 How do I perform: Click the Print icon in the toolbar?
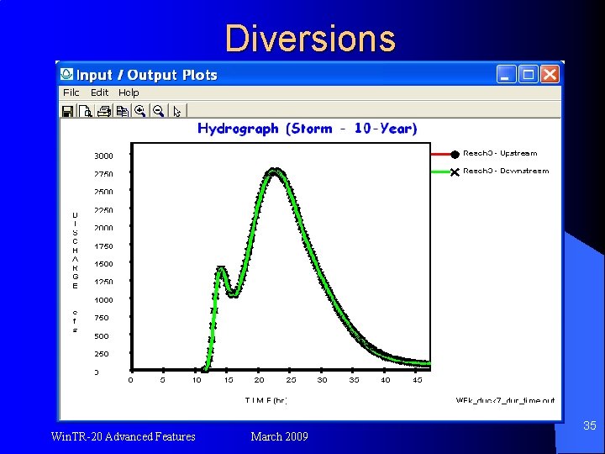pos(104,111)
